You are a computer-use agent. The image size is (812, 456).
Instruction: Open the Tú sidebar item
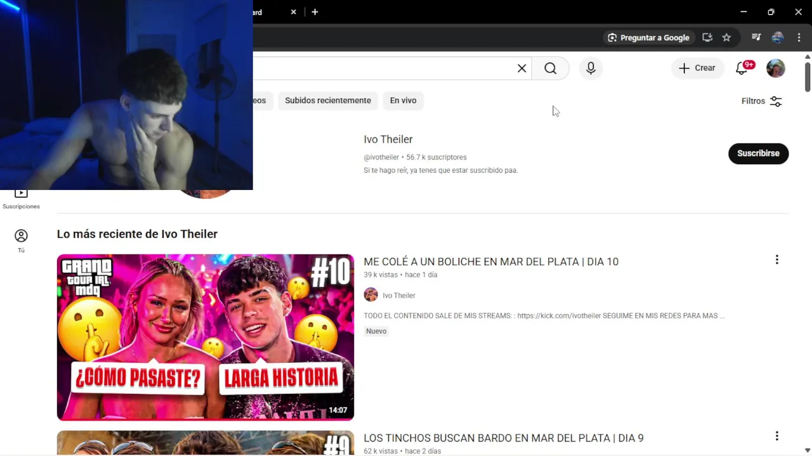[21, 241]
